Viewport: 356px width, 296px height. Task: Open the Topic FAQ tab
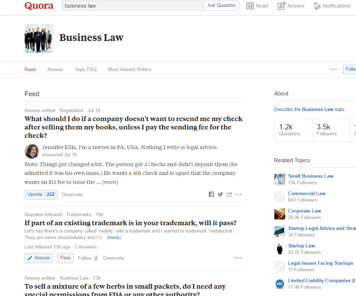(86, 70)
